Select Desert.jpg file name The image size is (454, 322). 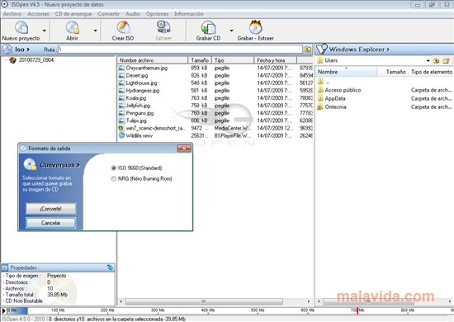click(137, 76)
